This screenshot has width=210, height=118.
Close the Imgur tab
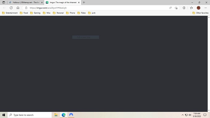point(79,2)
